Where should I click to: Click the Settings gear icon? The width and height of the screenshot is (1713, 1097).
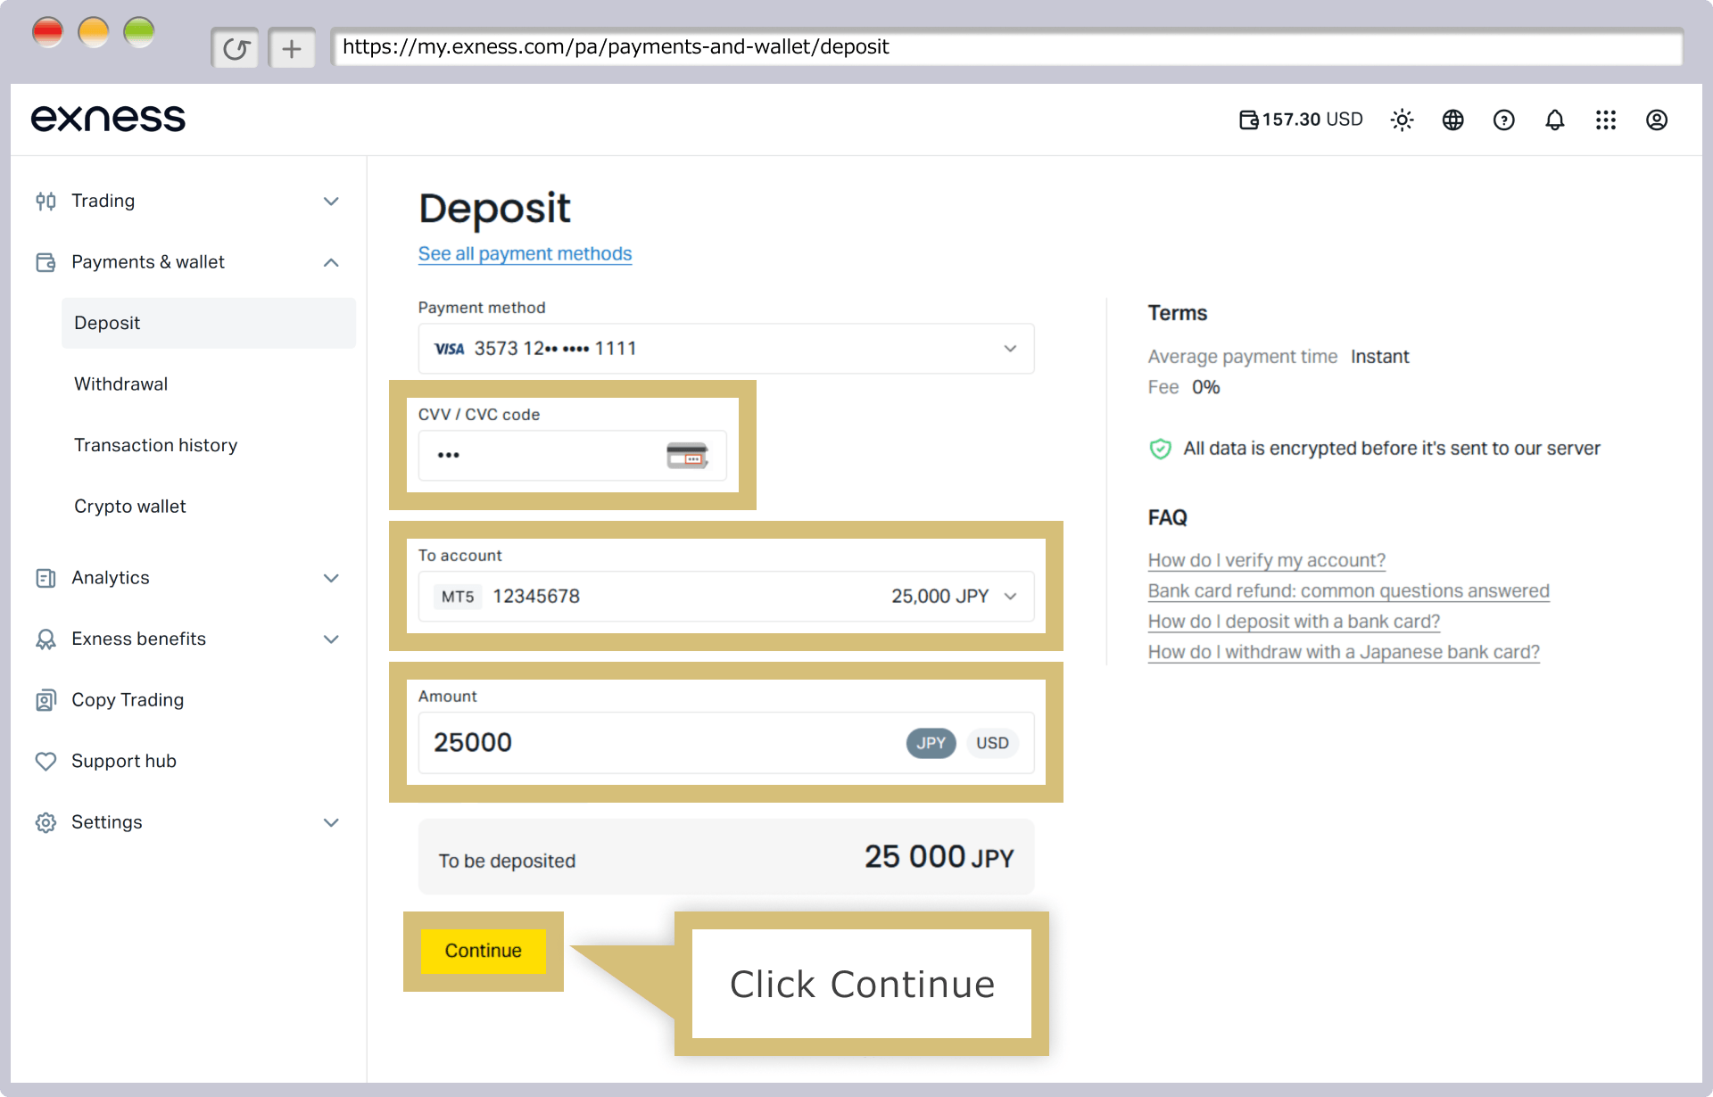point(46,822)
